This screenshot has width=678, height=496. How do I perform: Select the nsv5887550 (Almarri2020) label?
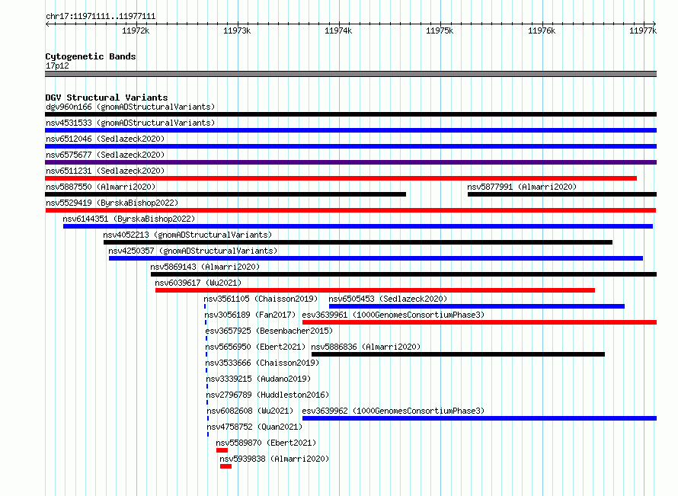coord(101,187)
